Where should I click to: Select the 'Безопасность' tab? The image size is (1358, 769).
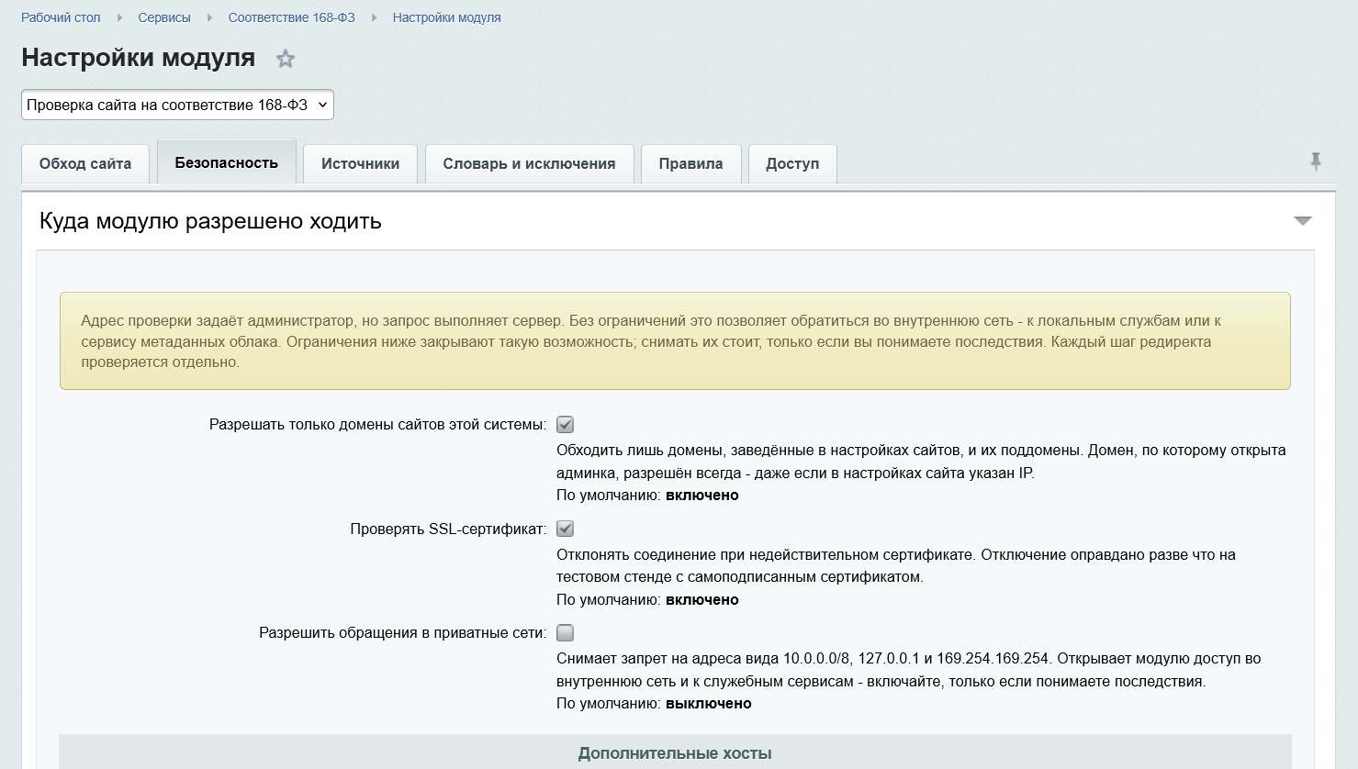pos(227,162)
